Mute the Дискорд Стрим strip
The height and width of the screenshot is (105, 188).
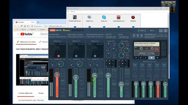(x=82, y=96)
